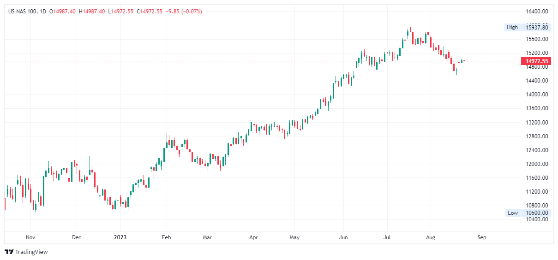
Task: Select the low value L14972.55
Action: coord(121,12)
